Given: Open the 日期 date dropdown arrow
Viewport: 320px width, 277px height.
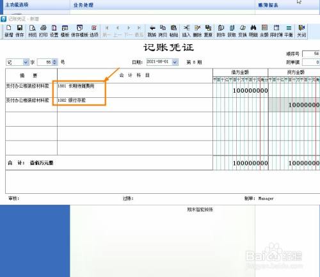Looking at the screenshot, I should (x=175, y=62).
